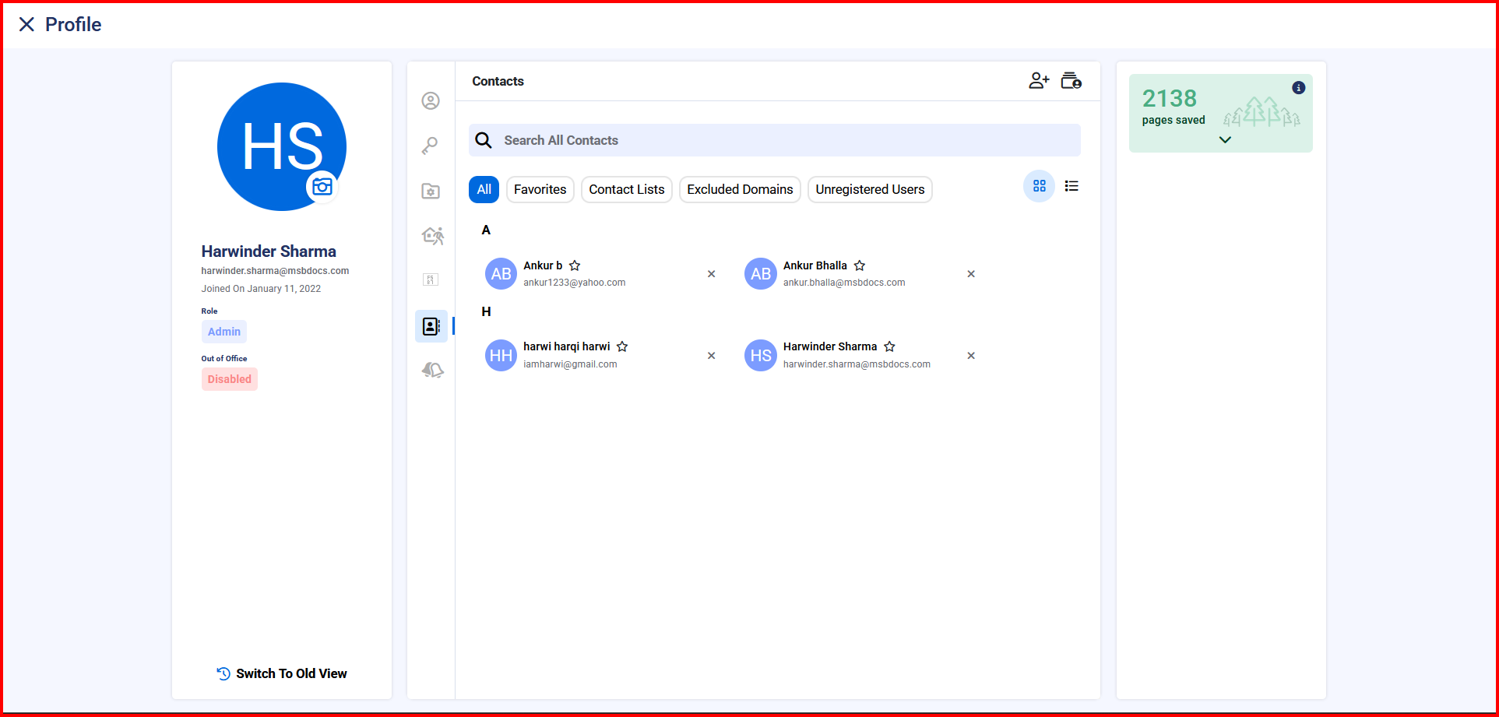Switch contacts to list view
This screenshot has height=717, width=1499.
[x=1071, y=186]
